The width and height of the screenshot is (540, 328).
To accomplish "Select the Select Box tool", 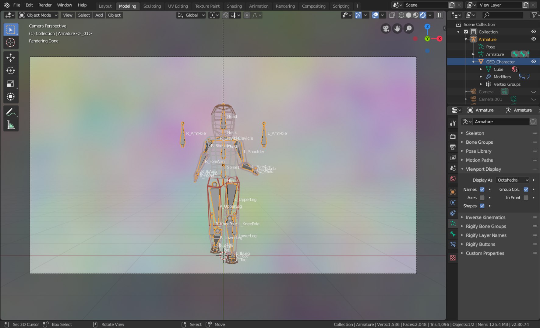I will tap(11, 30).
